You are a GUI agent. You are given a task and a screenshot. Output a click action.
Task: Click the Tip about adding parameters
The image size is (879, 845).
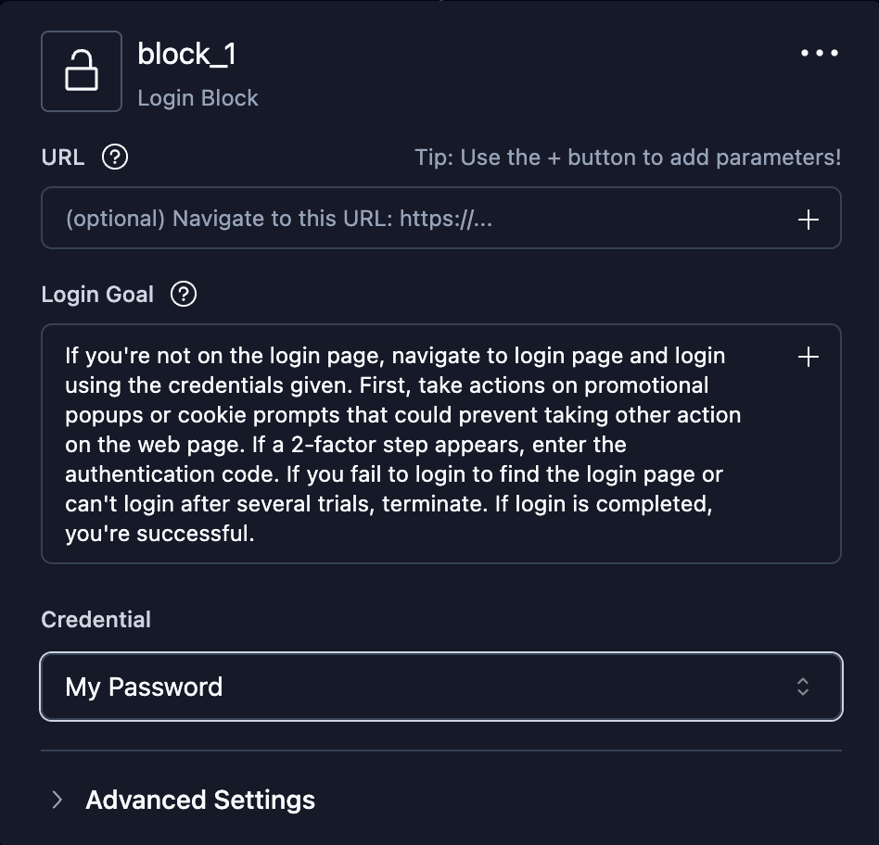627,158
